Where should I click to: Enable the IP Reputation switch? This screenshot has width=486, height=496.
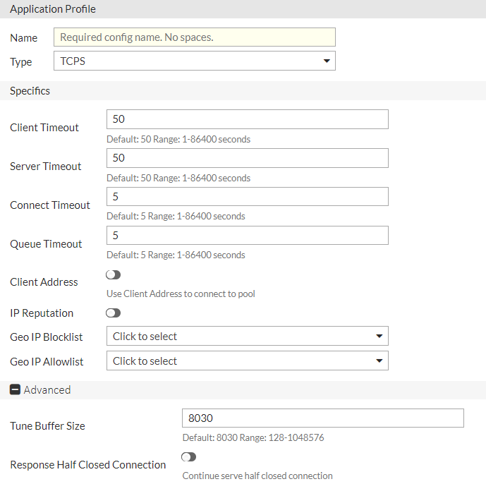[113, 313]
